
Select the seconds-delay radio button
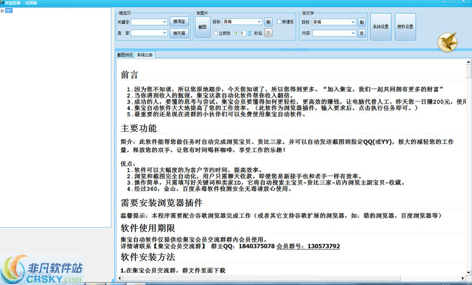click(x=237, y=33)
